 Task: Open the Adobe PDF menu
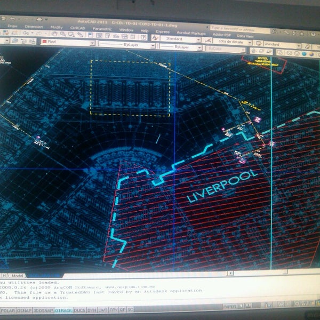(222, 35)
